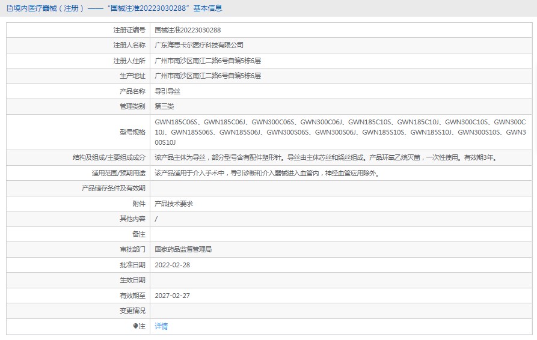
Task: Click the 生效日期 label
Action: click(132, 280)
